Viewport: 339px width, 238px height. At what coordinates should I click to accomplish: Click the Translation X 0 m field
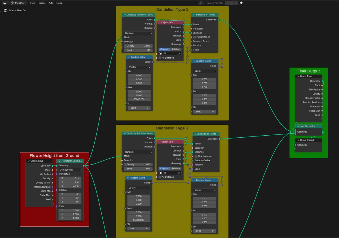(70, 178)
